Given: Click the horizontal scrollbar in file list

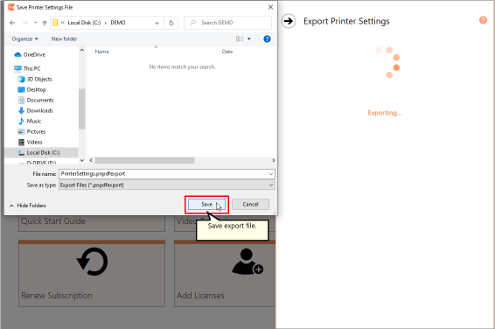Looking at the screenshot, I should coord(144,160).
